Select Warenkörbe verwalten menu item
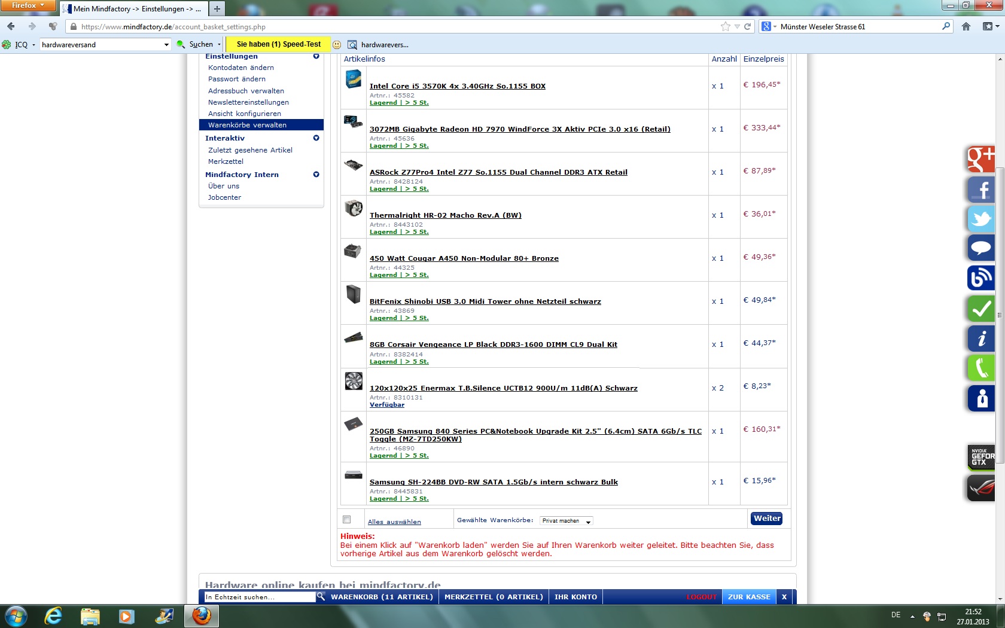 261,125
